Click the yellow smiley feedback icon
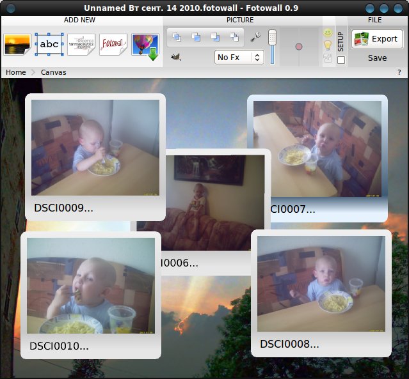 click(x=328, y=33)
